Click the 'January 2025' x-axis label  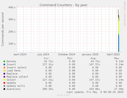pyautogui.click(x=90, y=55)
